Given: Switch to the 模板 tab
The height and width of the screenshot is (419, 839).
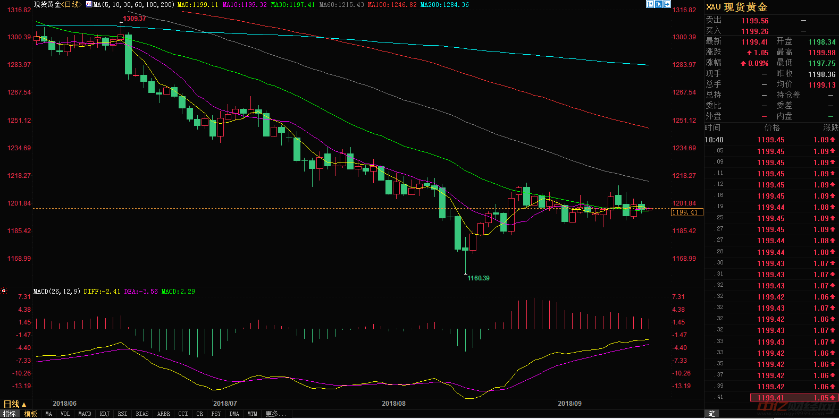Looking at the screenshot, I should (x=31, y=414).
